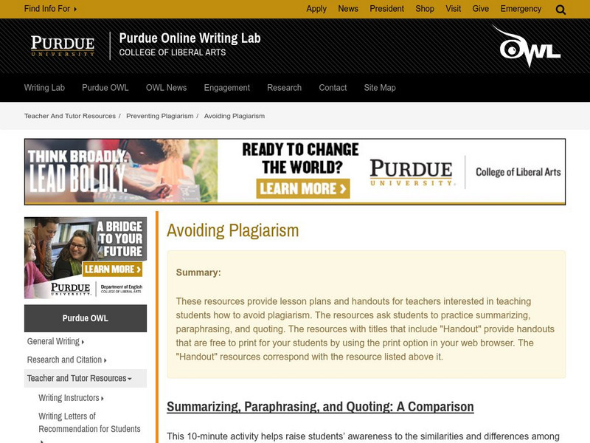Open the Site Map menu item
Viewport: 590px width, 443px height.
click(x=380, y=88)
